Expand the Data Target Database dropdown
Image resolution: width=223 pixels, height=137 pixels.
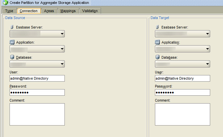click(x=207, y=64)
